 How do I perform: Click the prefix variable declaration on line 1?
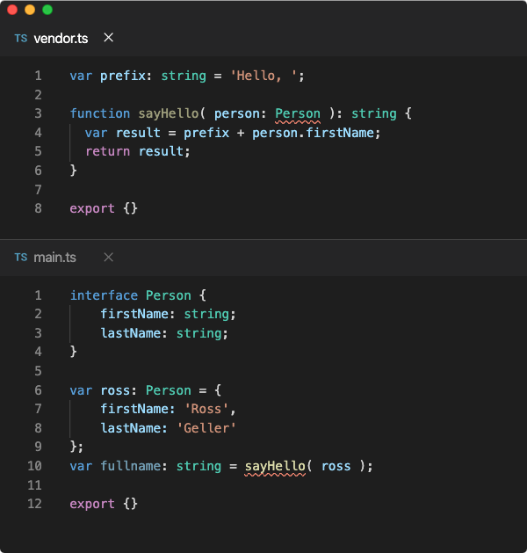[123, 76]
